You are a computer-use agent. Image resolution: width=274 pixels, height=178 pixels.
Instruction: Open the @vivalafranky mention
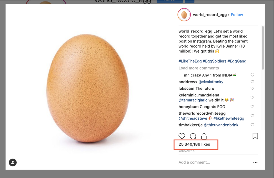(211, 82)
